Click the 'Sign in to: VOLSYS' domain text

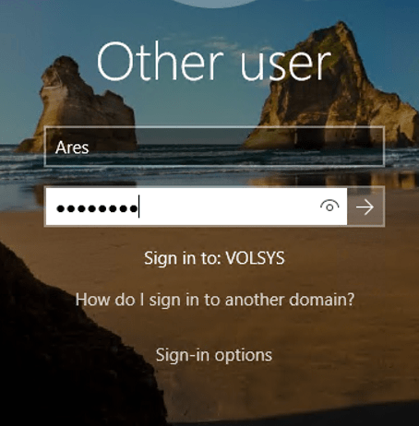click(214, 258)
